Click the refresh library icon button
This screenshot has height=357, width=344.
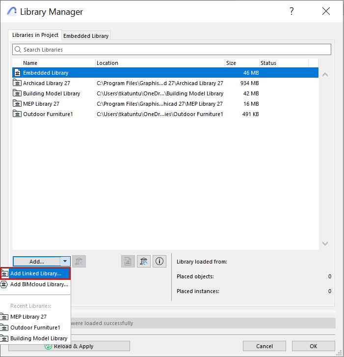144,261
